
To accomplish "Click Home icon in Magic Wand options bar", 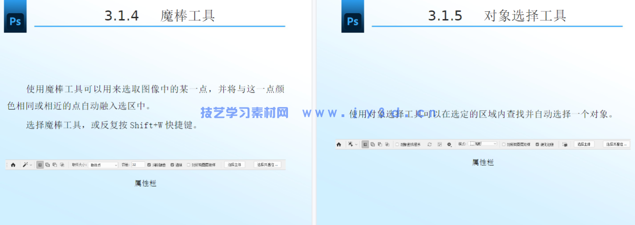I will click(13, 165).
